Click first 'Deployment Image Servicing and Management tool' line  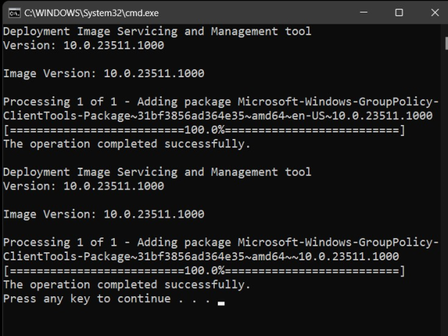[157, 32]
